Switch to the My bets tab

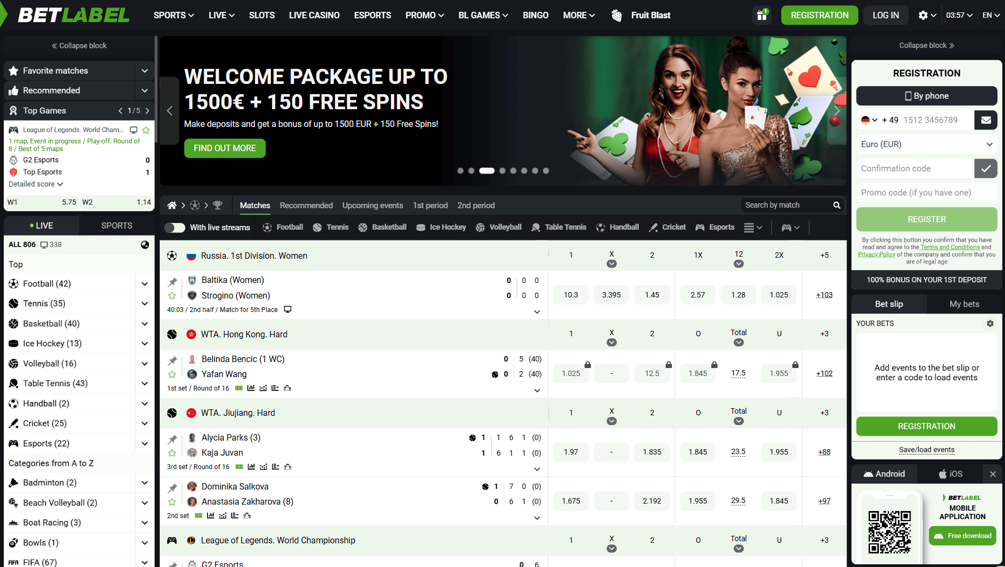[964, 304]
